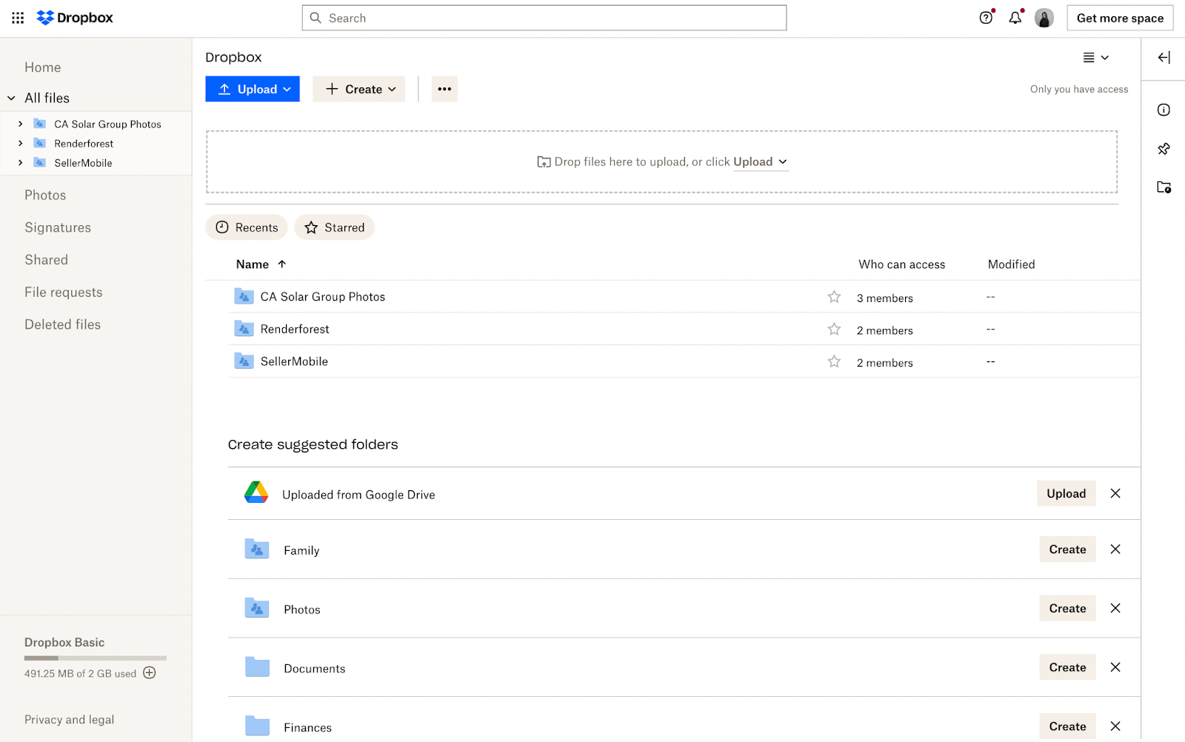1185x742 pixels.
Task: Open Photos in sidebar
Action: [45, 195]
